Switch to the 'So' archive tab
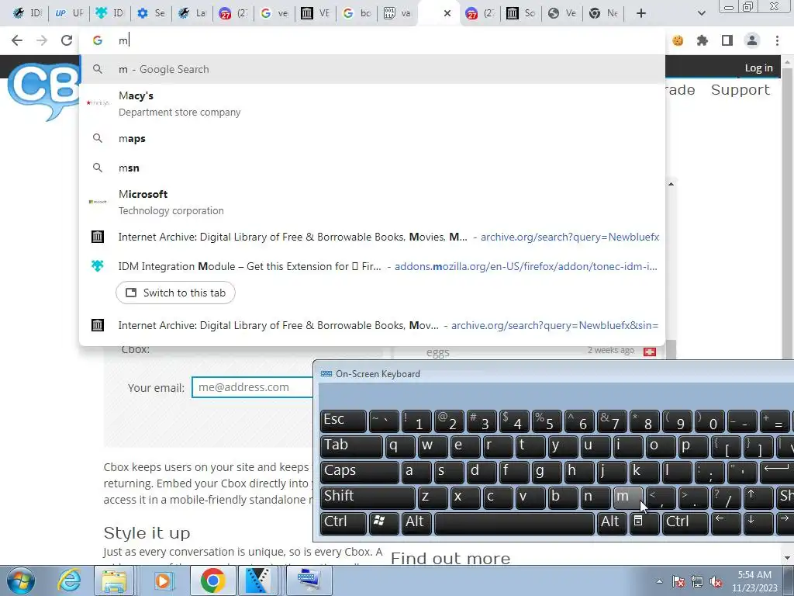This screenshot has width=794, height=596. pyautogui.click(x=520, y=13)
